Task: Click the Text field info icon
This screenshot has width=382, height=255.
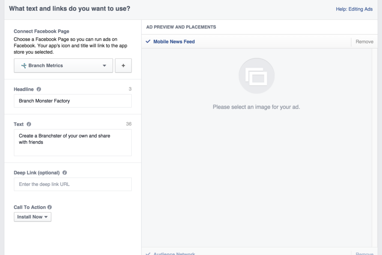Action: coord(28,124)
